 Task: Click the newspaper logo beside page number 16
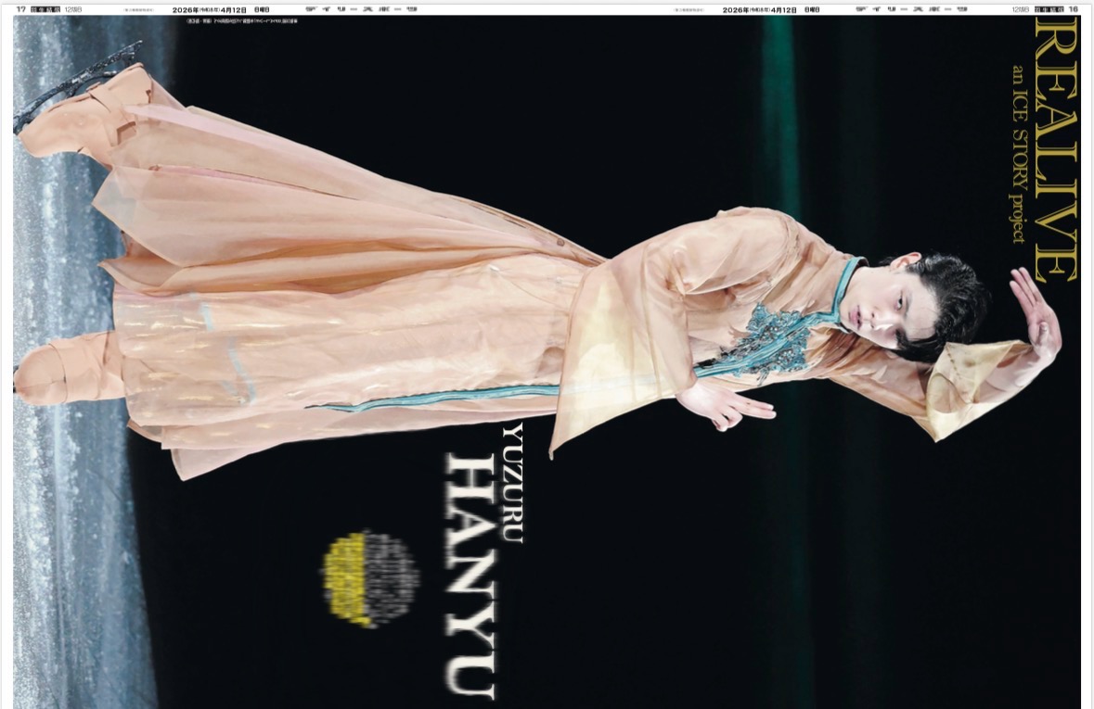tap(1045, 9)
